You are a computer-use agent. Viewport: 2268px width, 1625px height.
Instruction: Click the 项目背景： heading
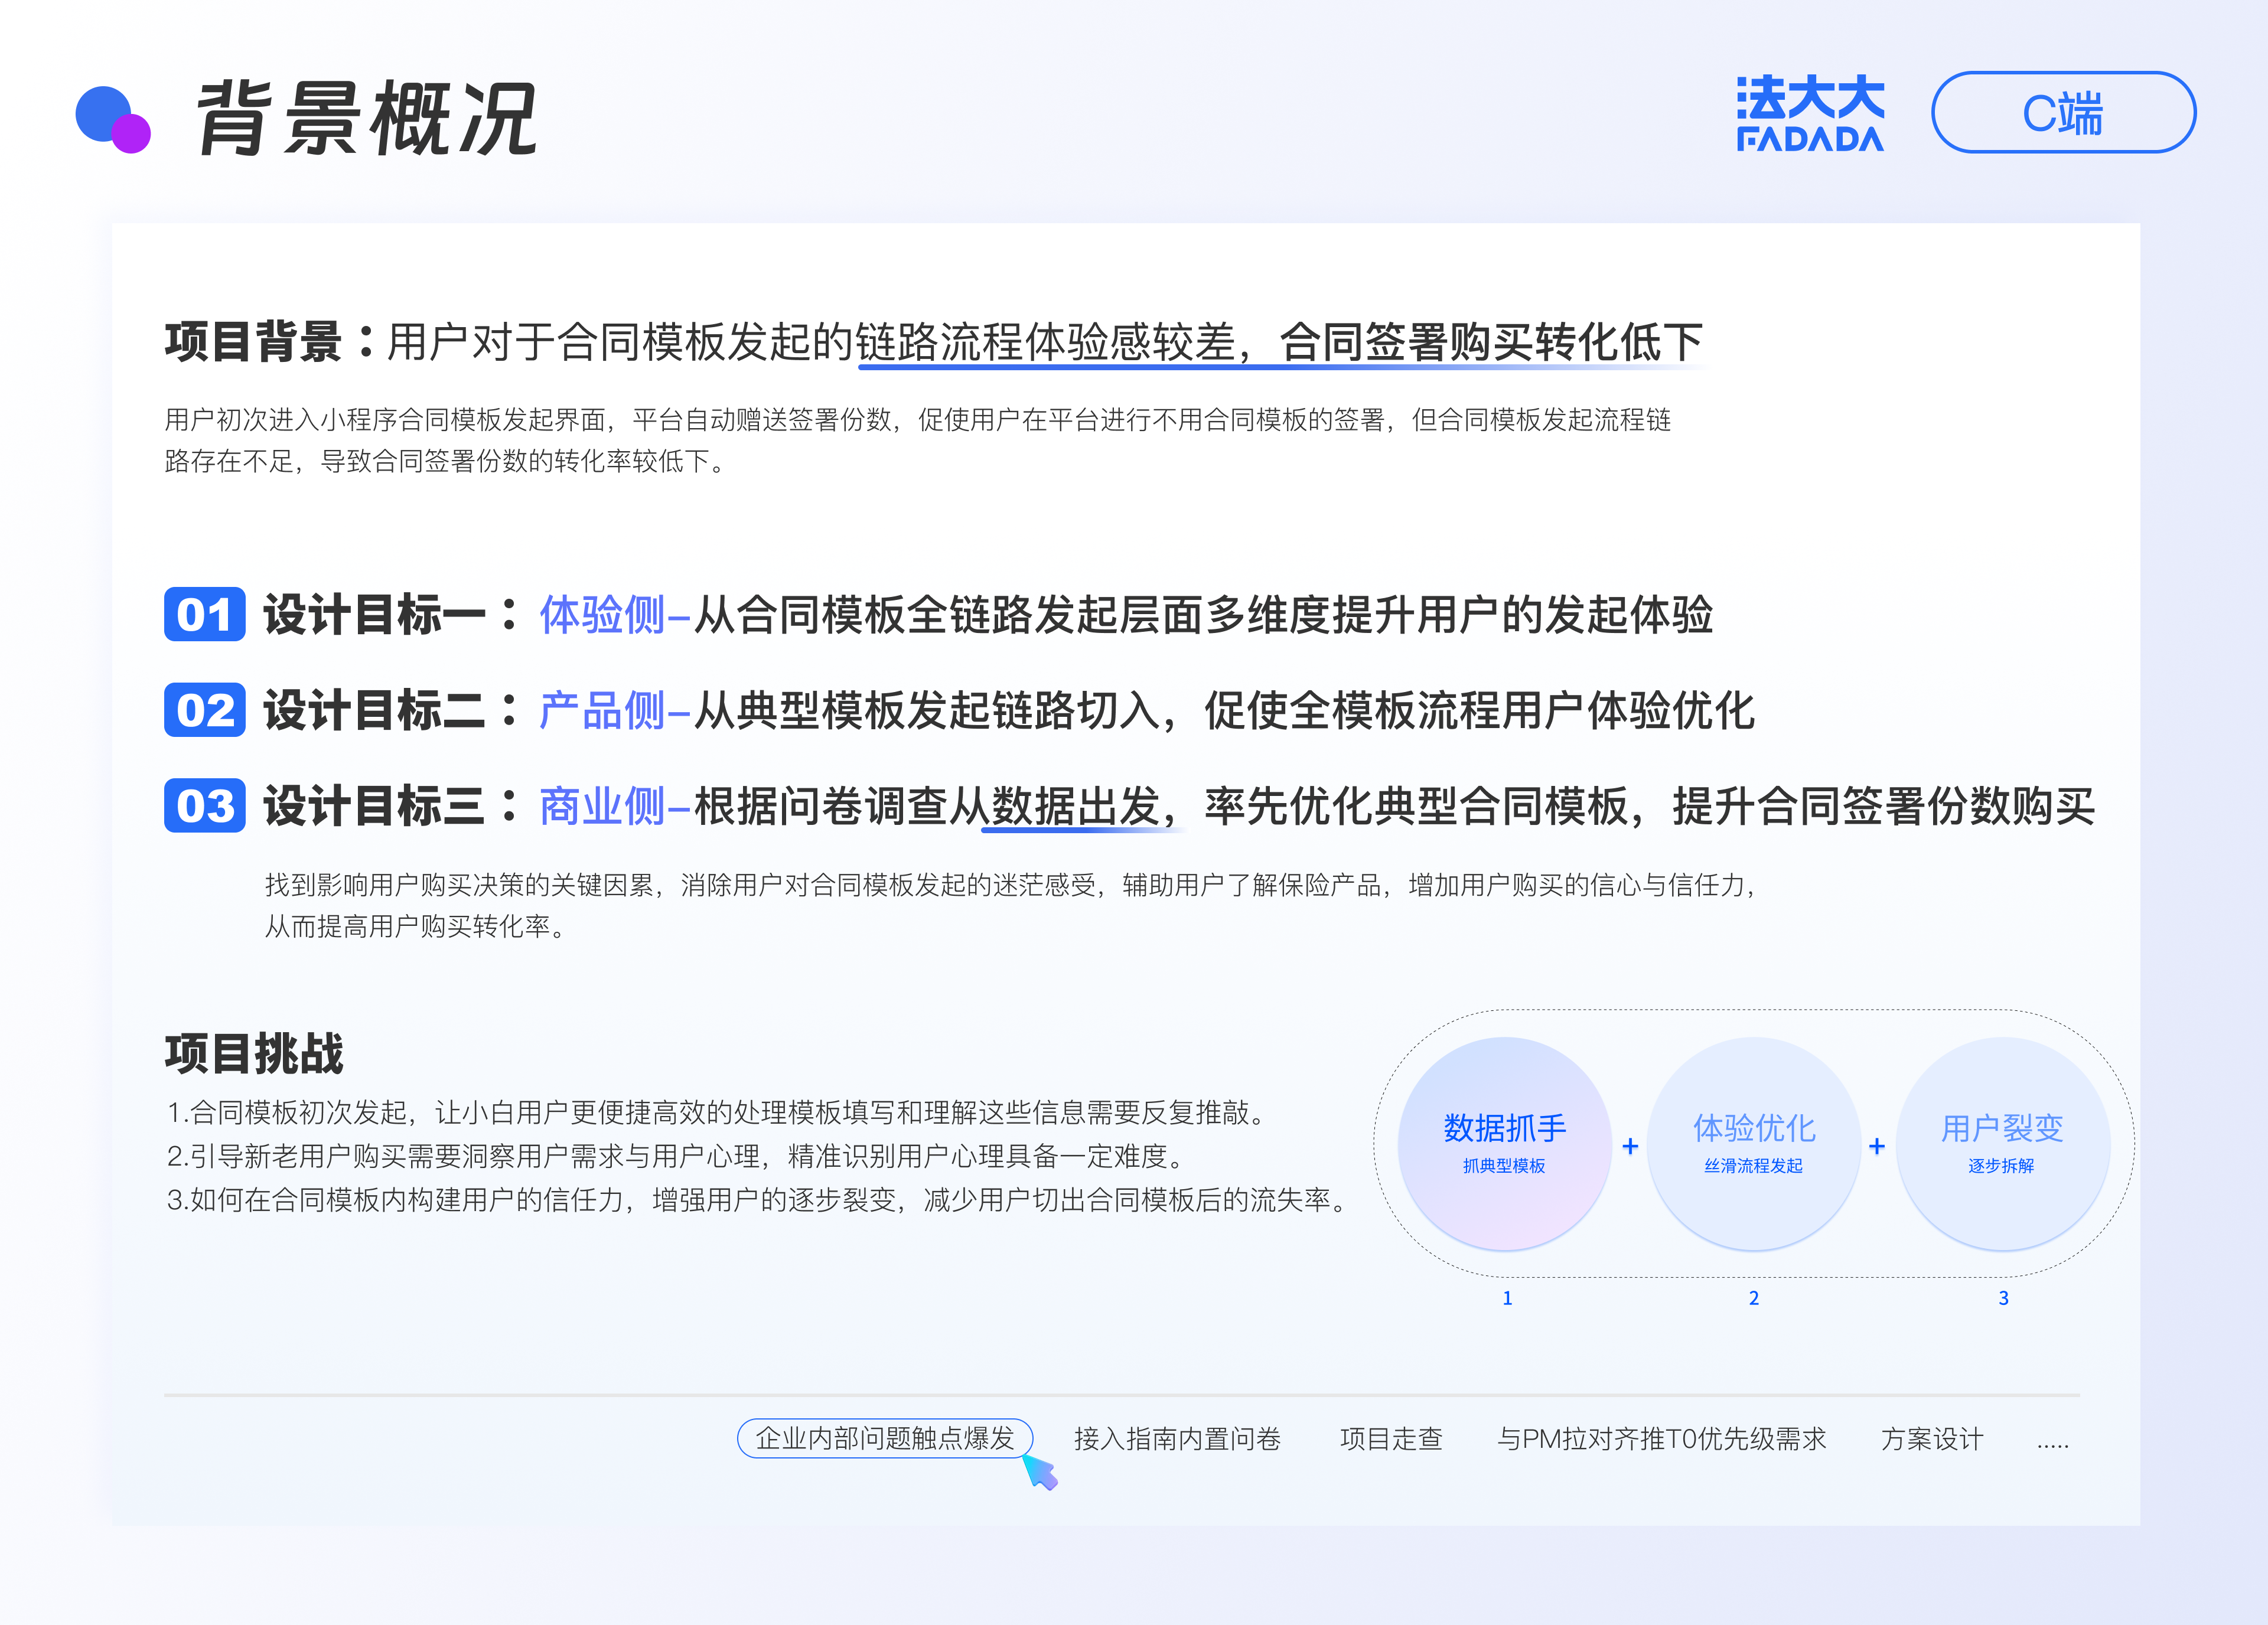click(x=270, y=342)
